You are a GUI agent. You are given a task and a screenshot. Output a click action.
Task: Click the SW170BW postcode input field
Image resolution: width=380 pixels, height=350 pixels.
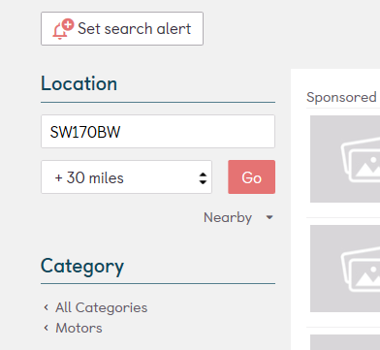pos(158,132)
